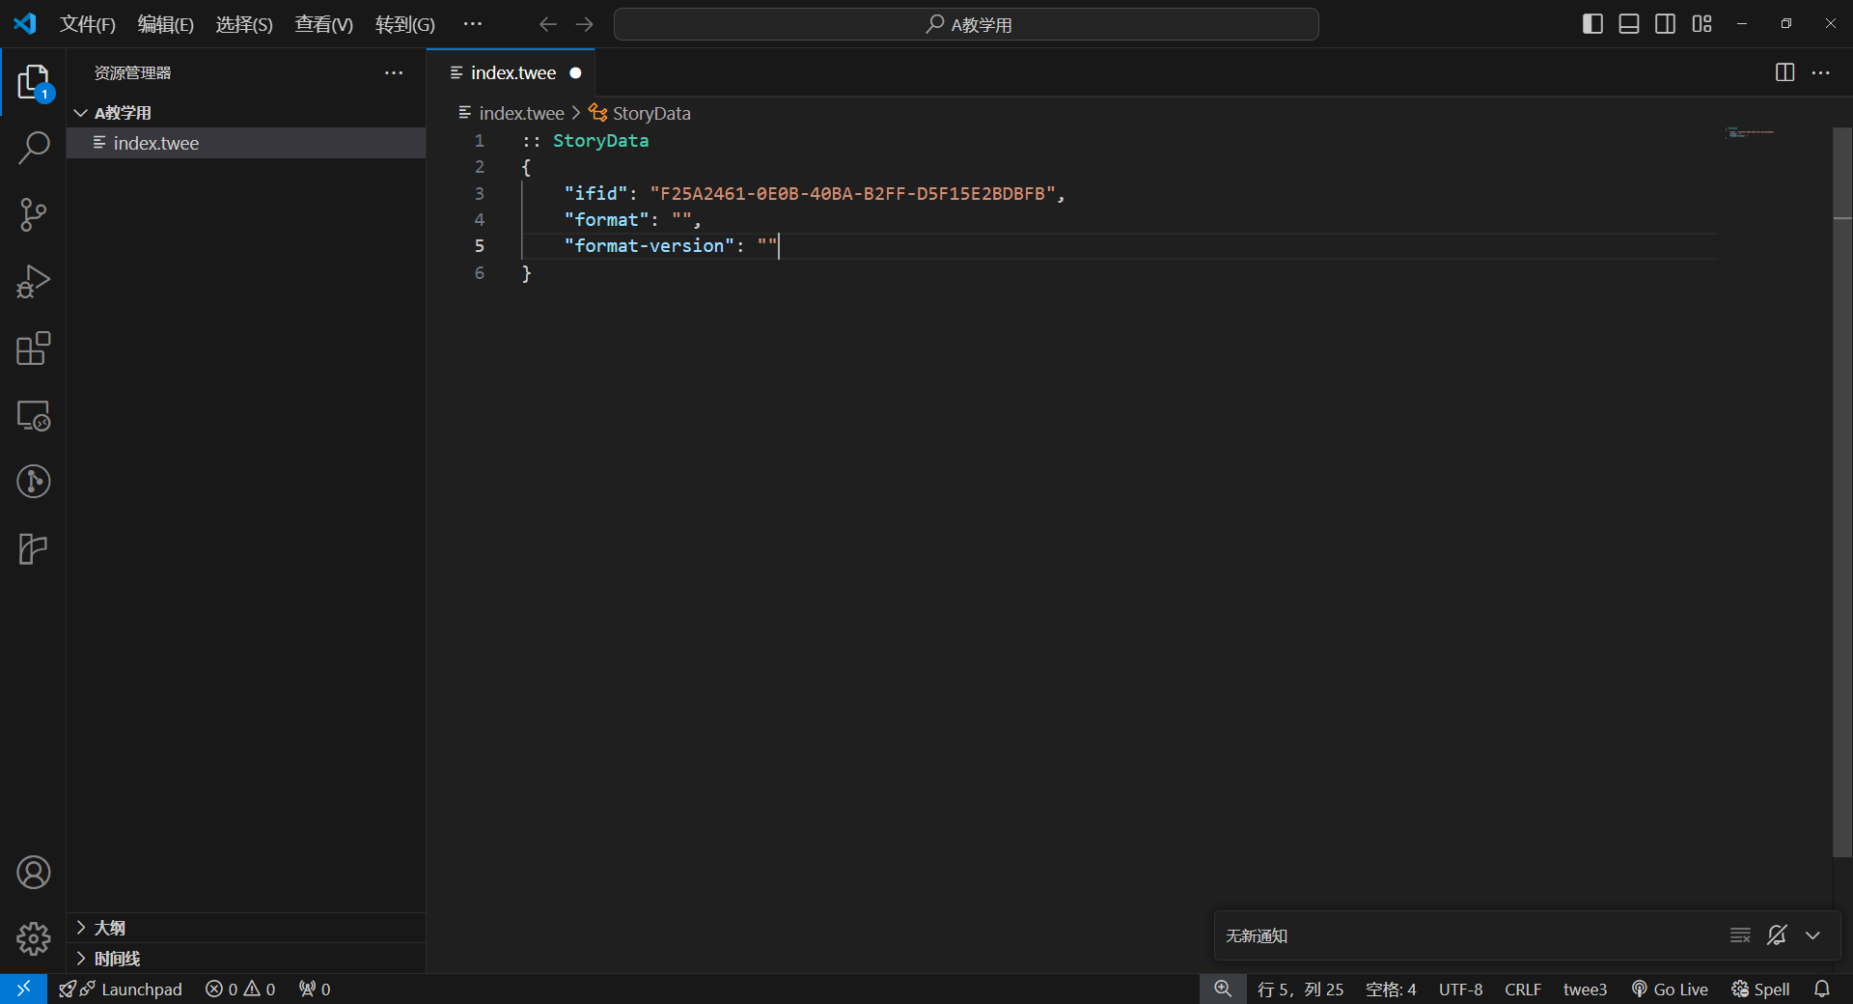Click line number 6 in gutter
Viewport: 1853px width, 1004px height.
click(x=480, y=272)
